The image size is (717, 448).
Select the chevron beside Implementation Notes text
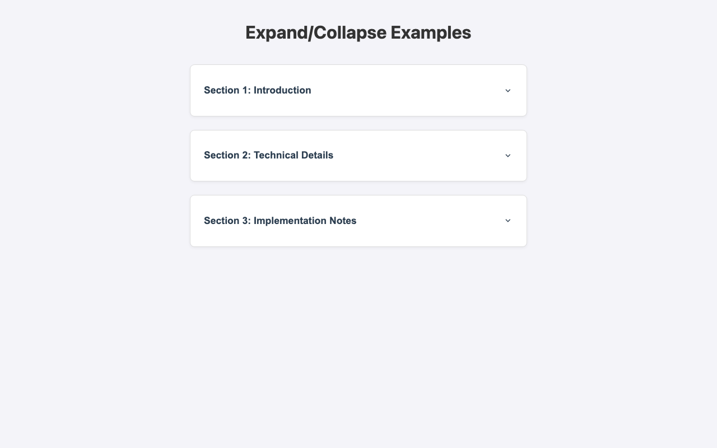(x=508, y=221)
